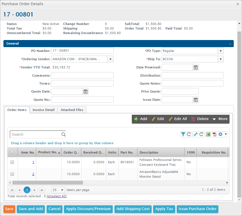Image resolution: width=242 pixels, height=216 pixels.
Task: Click the horizontal scrollbar right arrow
Action: (227, 183)
